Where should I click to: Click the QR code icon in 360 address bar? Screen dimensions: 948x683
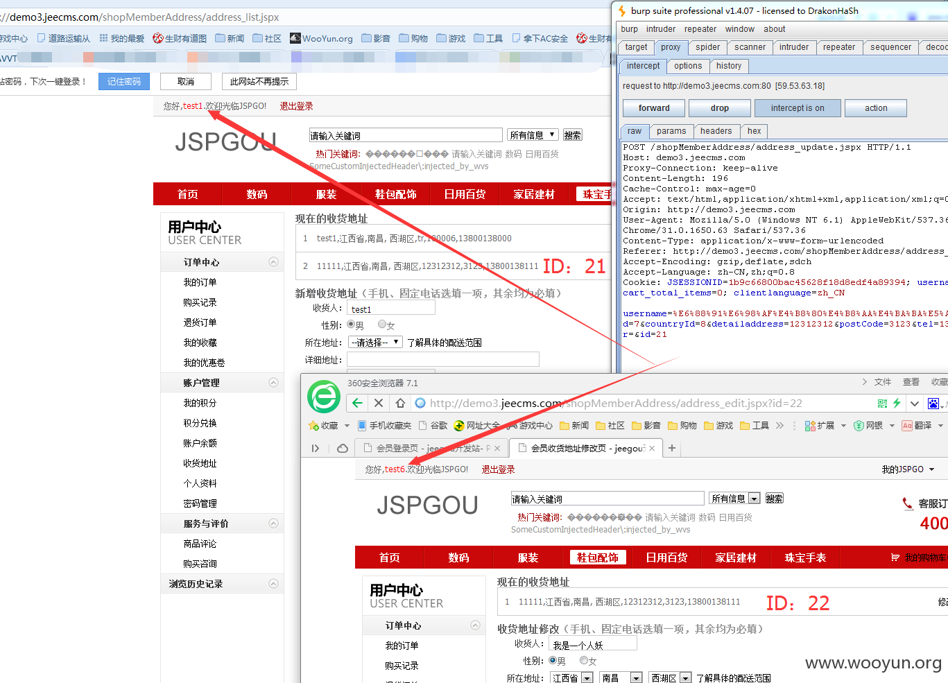tap(882, 403)
